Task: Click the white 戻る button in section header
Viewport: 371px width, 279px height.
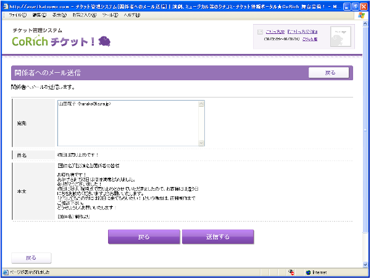Action: [330, 73]
